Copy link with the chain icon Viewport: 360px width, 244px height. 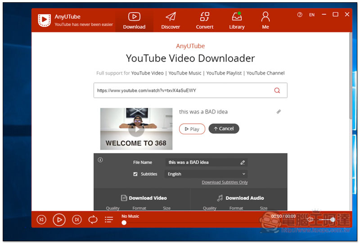[279, 112]
